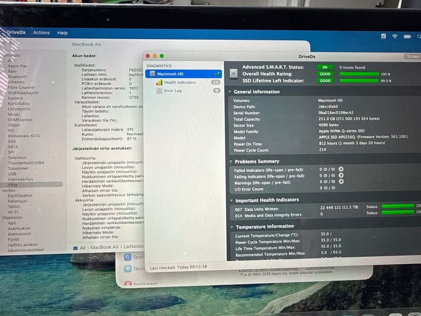The height and width of the screenshot is (316, 421).
Task: Select Asennukset in System Information sidebar
Action: [19, 228]
